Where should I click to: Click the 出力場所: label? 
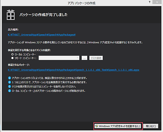pos(13,30)
